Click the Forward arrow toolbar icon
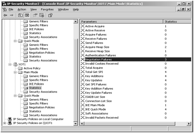The width and height of the screenshot is (194, 133). (11, 15)
